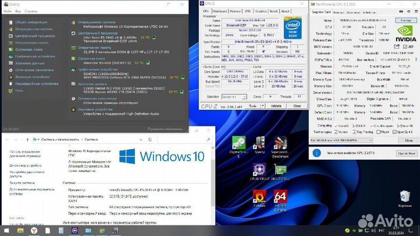The height and width of the screenshot is (236, 420).
Task: Click the Update Now button in GPU-Z
Action: click(407, 153)
